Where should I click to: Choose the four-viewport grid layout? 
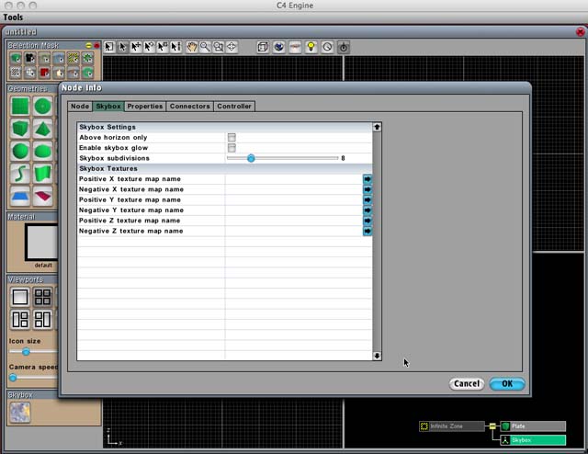click(x=42, y=297)
